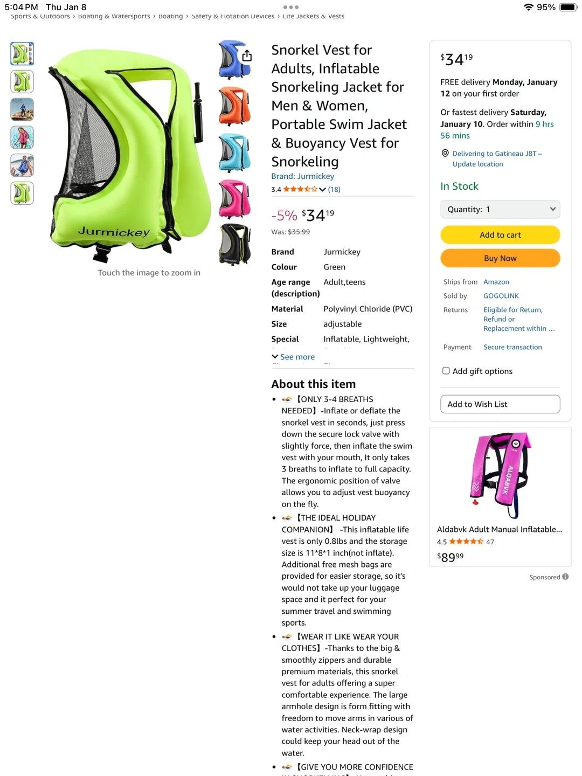
Task: Open the GOGOLINK seller page
Action: pyautogui.click(x=501, y=296)
